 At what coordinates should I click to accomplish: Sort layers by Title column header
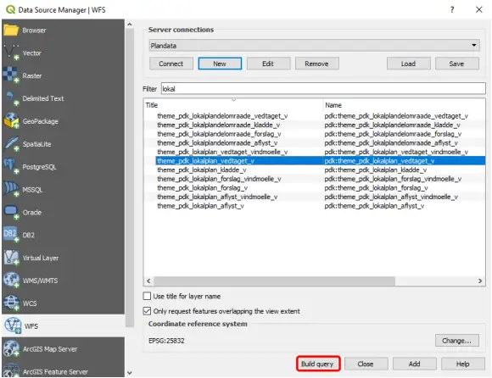tap(233, 105)
